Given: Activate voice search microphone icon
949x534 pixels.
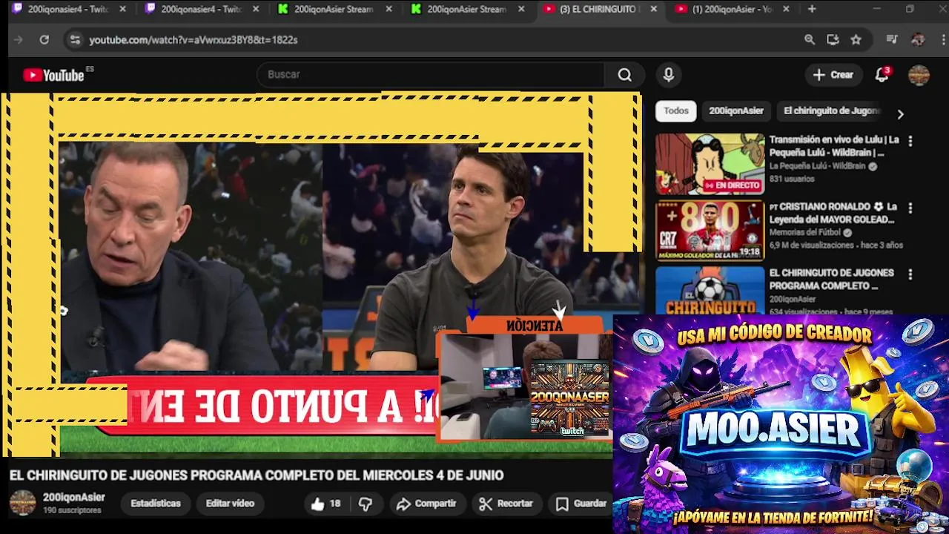Looking at the screenshot, I should [x=669, y=75].
